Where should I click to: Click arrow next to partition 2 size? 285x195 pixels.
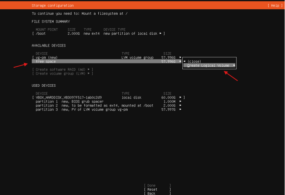point(181,105)
